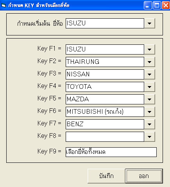170x187 pixels.
Task: Open the default brand dropdown arrow
Action: 150,23
